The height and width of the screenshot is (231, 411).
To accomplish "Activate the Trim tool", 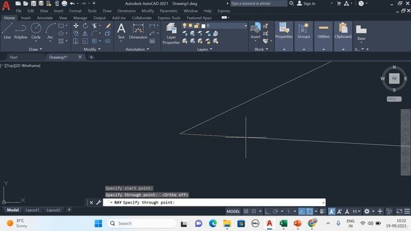I will pos(94,26).
